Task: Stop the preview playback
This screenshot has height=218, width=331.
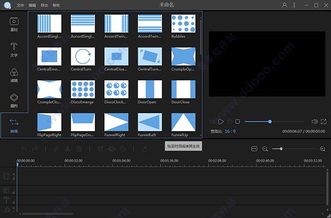Action: pos(237,122)
